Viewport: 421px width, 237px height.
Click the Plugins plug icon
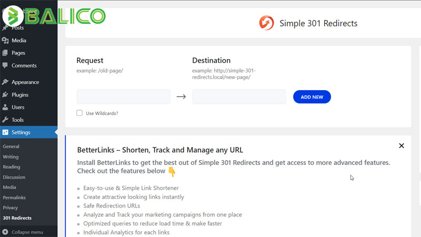click(x=5, y=95)
